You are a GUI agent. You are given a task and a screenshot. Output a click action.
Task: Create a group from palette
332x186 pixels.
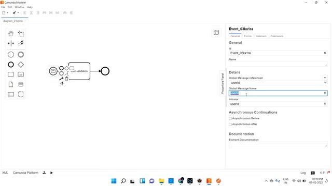click(x=21, y=94)
